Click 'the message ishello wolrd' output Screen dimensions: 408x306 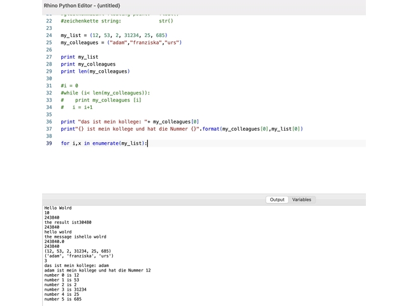click(x=75, y=237)
